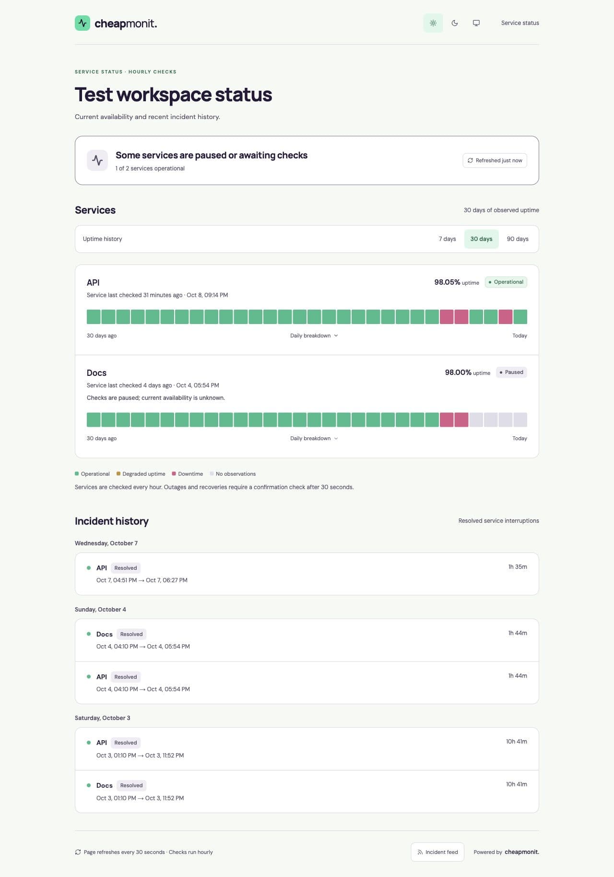
Task: Click the Docs service name heading
Action: pyautogui.click(x=96, y=373)
